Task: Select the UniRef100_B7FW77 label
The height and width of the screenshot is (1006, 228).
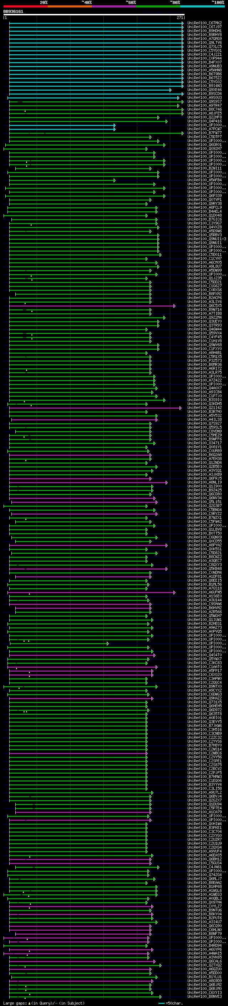Action: tap(204, 133)
